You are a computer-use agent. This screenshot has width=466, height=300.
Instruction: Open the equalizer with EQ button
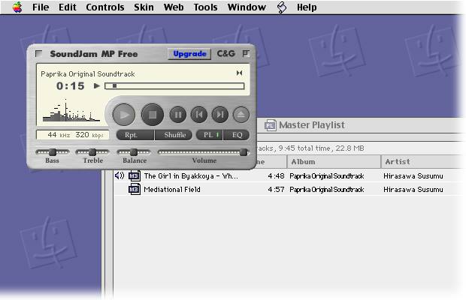coord(237,135)
